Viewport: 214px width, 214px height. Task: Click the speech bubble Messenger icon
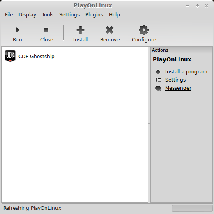pyautogui.click(x=158, y=88)
